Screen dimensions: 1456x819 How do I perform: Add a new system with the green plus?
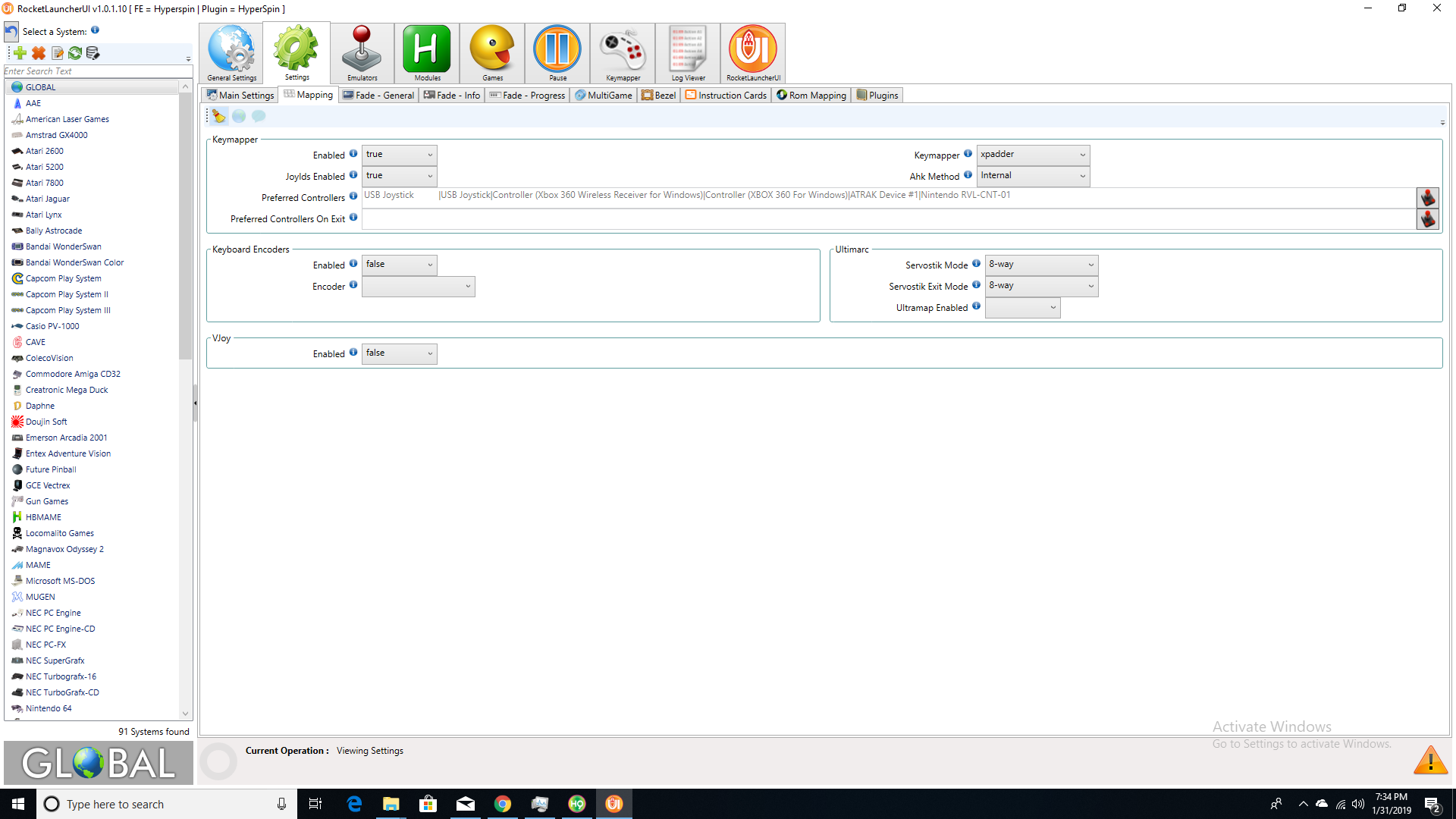(x=19, y=53)
